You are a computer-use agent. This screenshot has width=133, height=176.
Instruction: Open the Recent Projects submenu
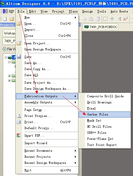click(x=47, y=157)
